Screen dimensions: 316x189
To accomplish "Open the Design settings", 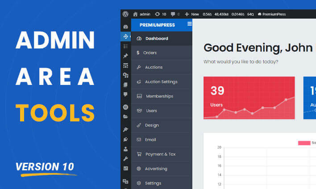I will point(152,125).
